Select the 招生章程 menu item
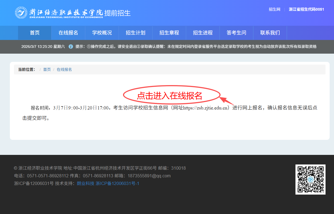The image size is (334, 214). 169,33
